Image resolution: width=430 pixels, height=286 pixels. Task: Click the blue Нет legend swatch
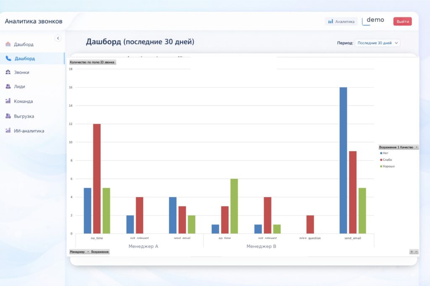tap(381, 153)
